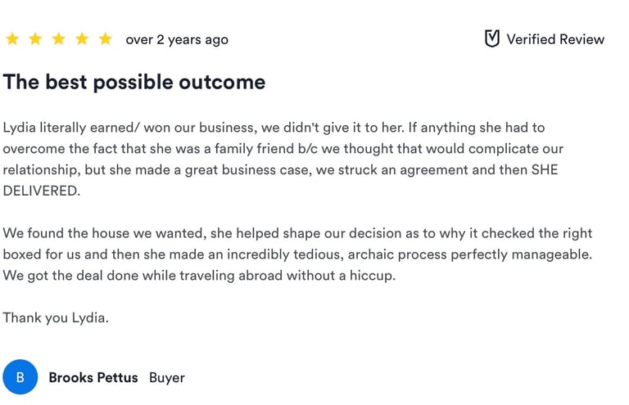Click the "Thank you Lydia." closing line
The width and height of the screenshot is (629, 405).
click(56, 317)
